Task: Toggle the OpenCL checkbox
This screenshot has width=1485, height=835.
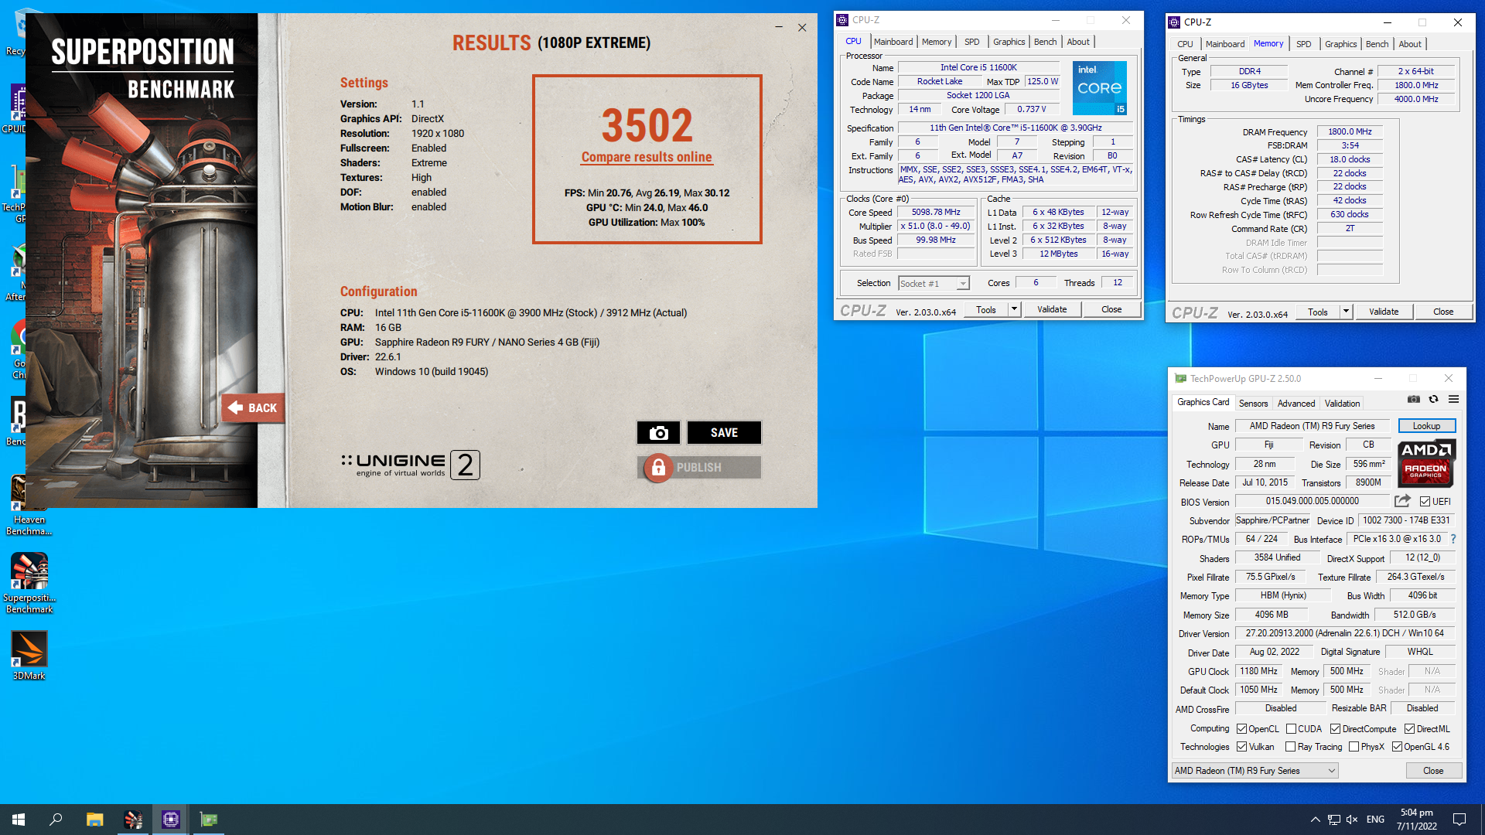Action: pyautogui.click(x=1241, y=729)
